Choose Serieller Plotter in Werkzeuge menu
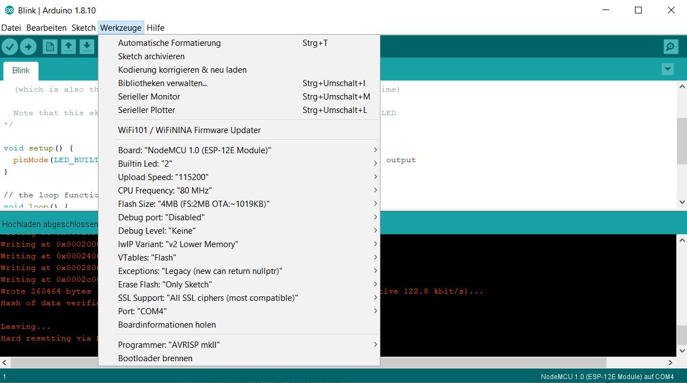 click(x=147, y=110)
